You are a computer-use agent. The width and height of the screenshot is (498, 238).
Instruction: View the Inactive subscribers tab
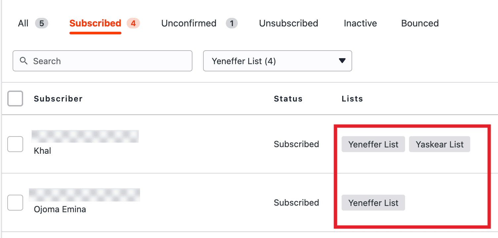coord(360,23)
